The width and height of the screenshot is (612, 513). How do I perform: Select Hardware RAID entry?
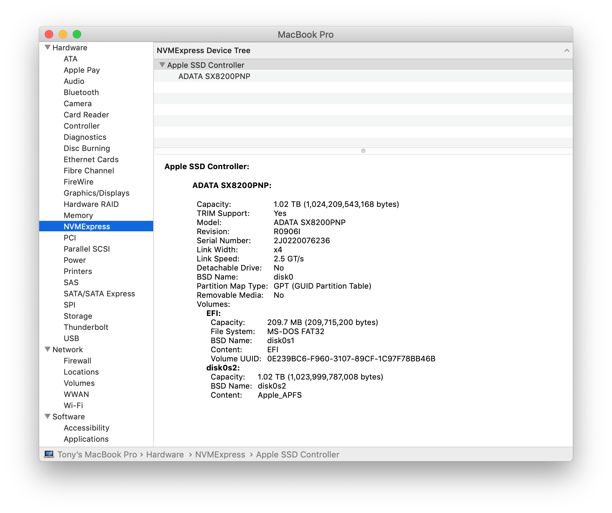(91, 204)
